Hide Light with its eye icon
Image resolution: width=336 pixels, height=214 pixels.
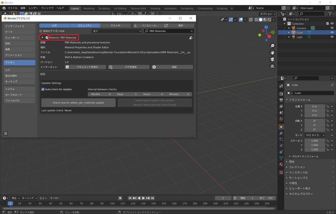(x=332, y=37)
